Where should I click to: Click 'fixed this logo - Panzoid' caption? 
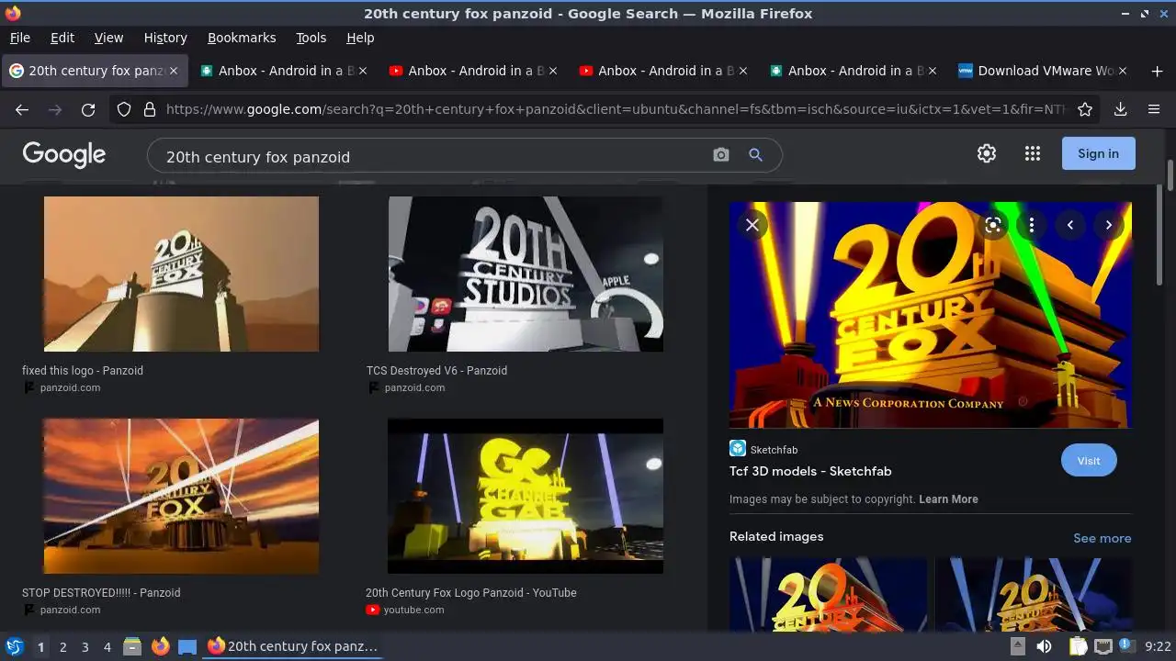83,371
